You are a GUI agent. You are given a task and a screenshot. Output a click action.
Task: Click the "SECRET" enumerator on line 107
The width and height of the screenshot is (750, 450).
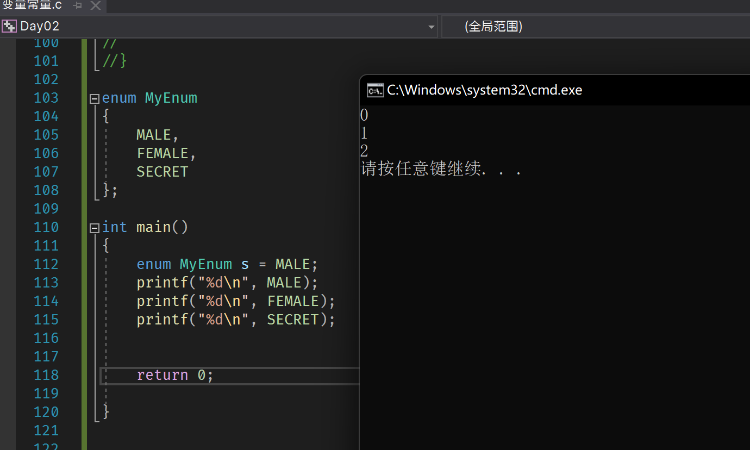(162, 172)
